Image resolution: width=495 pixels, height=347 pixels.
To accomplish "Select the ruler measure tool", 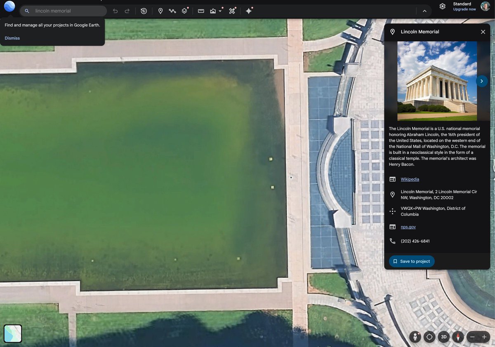I will point(201,11).
